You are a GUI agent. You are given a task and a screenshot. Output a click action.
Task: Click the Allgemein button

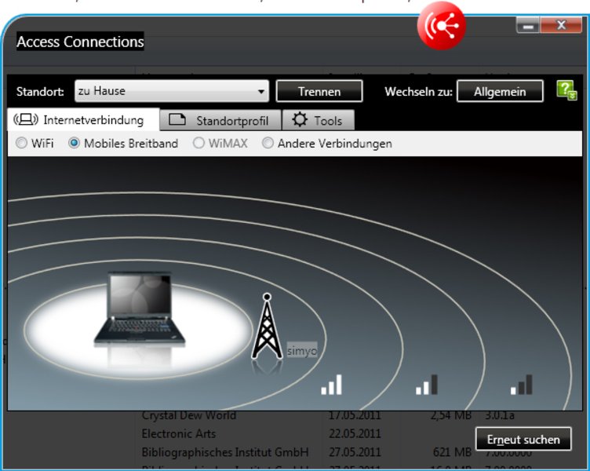500,91
